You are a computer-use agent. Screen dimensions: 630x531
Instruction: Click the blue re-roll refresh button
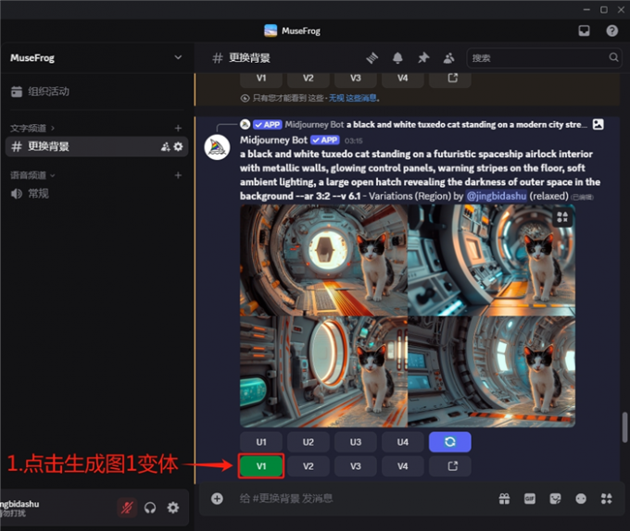pos(450,442)
